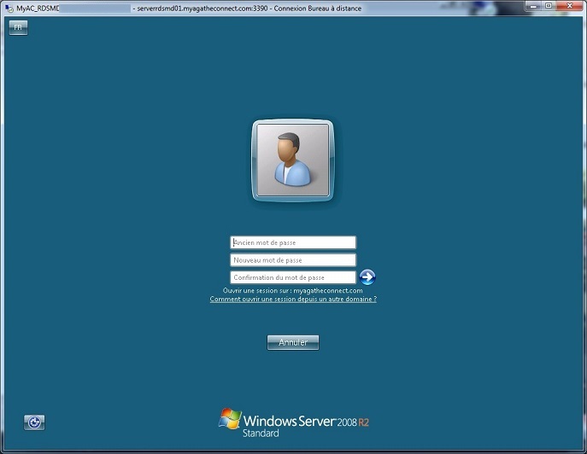Focus the Ancien mot de passe field
Viewport: 587px width, 454px height.
coord(293,242)
